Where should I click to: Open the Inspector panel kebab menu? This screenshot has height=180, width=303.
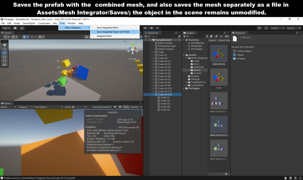tap(300, 33)
